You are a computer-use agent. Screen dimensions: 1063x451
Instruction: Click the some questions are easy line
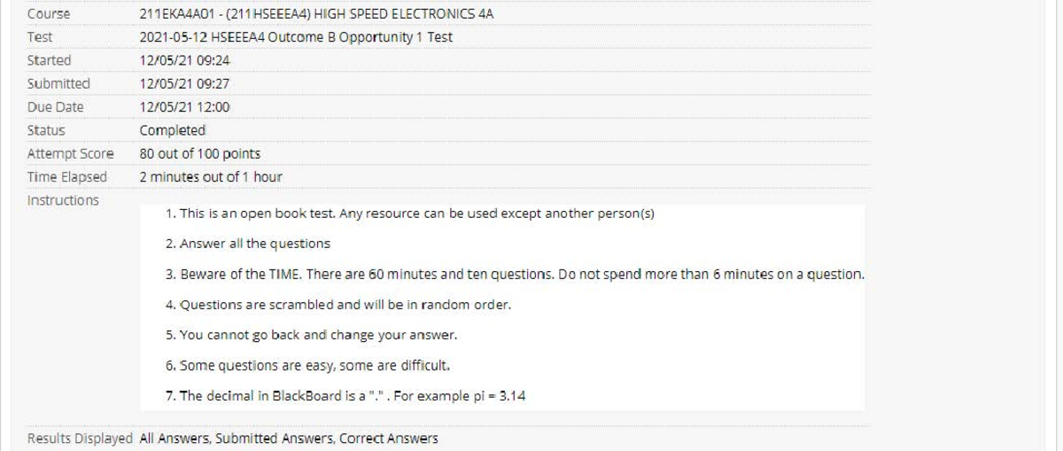tap(309, 365)
